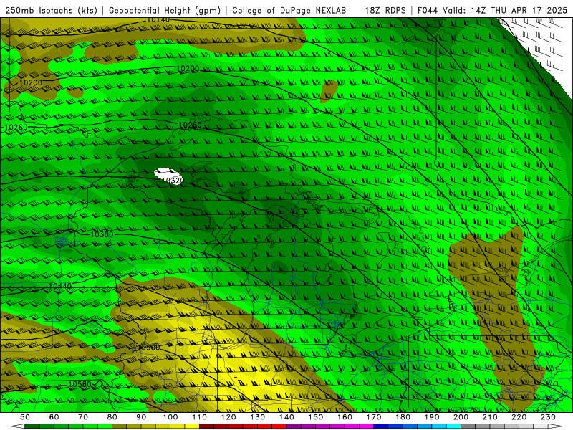The width and height of the screenshot is (573, 430).
Task: Click the legend value 140
Action: click(287, 417)
